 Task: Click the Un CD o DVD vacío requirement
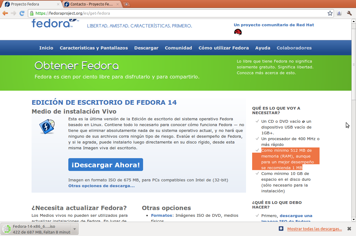(286, 127)
